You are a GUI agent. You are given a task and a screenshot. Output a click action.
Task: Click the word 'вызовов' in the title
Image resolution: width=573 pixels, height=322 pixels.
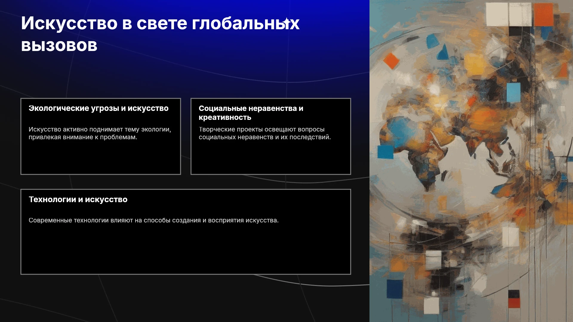(x=59, y=46)
